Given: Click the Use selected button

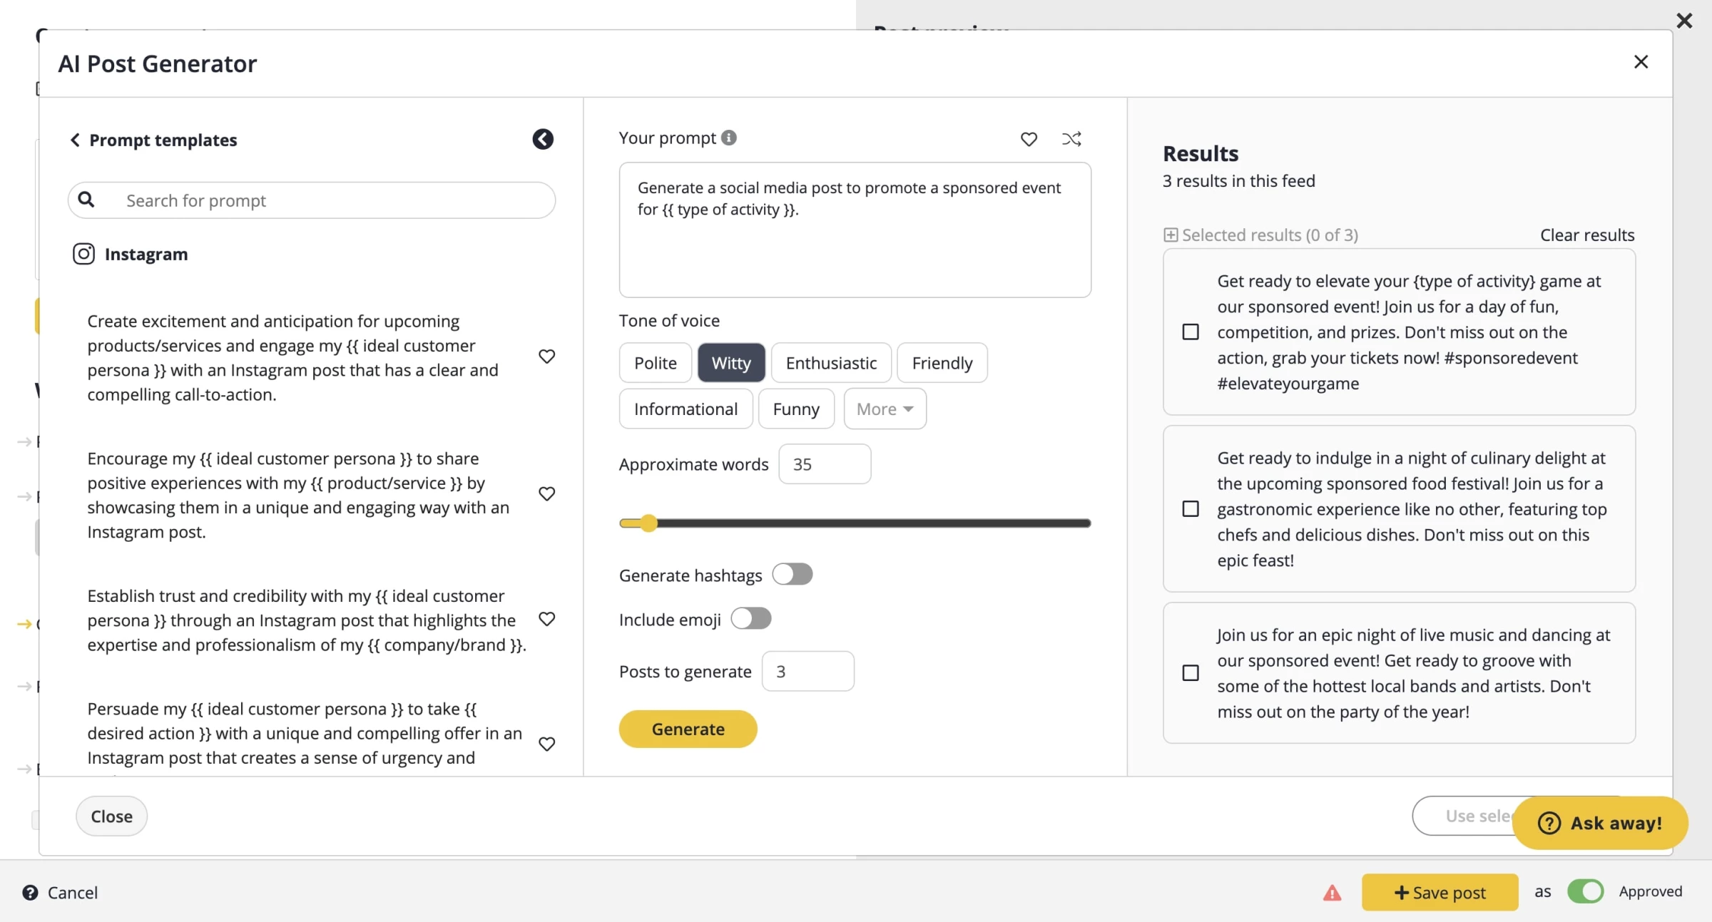Looking at the screenshot, I should pyautogui.click(x=1462, y=816).
